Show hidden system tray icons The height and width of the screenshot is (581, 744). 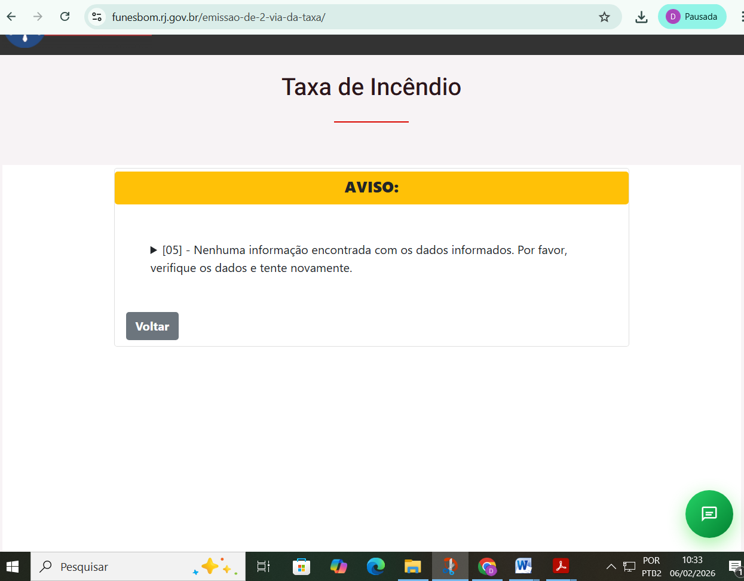pyautogui.click(x=611, y=567)
